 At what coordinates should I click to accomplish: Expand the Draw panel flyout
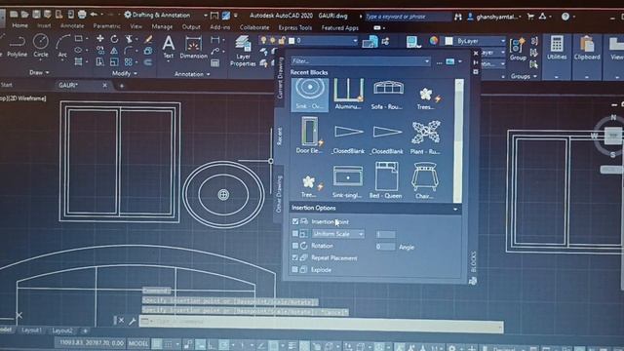pos(39,72)
